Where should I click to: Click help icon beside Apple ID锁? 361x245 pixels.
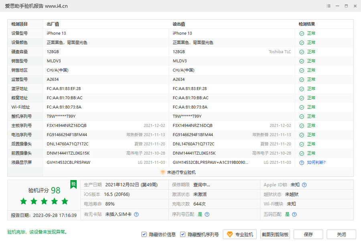pyautogui.click(x=304, y=185)
